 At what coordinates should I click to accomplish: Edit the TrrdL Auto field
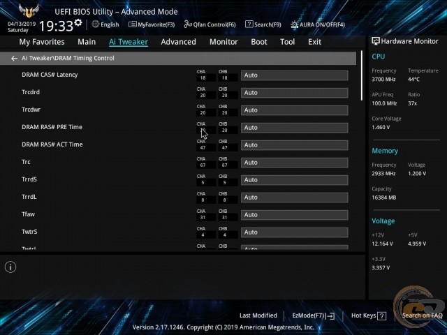[295, 198]
